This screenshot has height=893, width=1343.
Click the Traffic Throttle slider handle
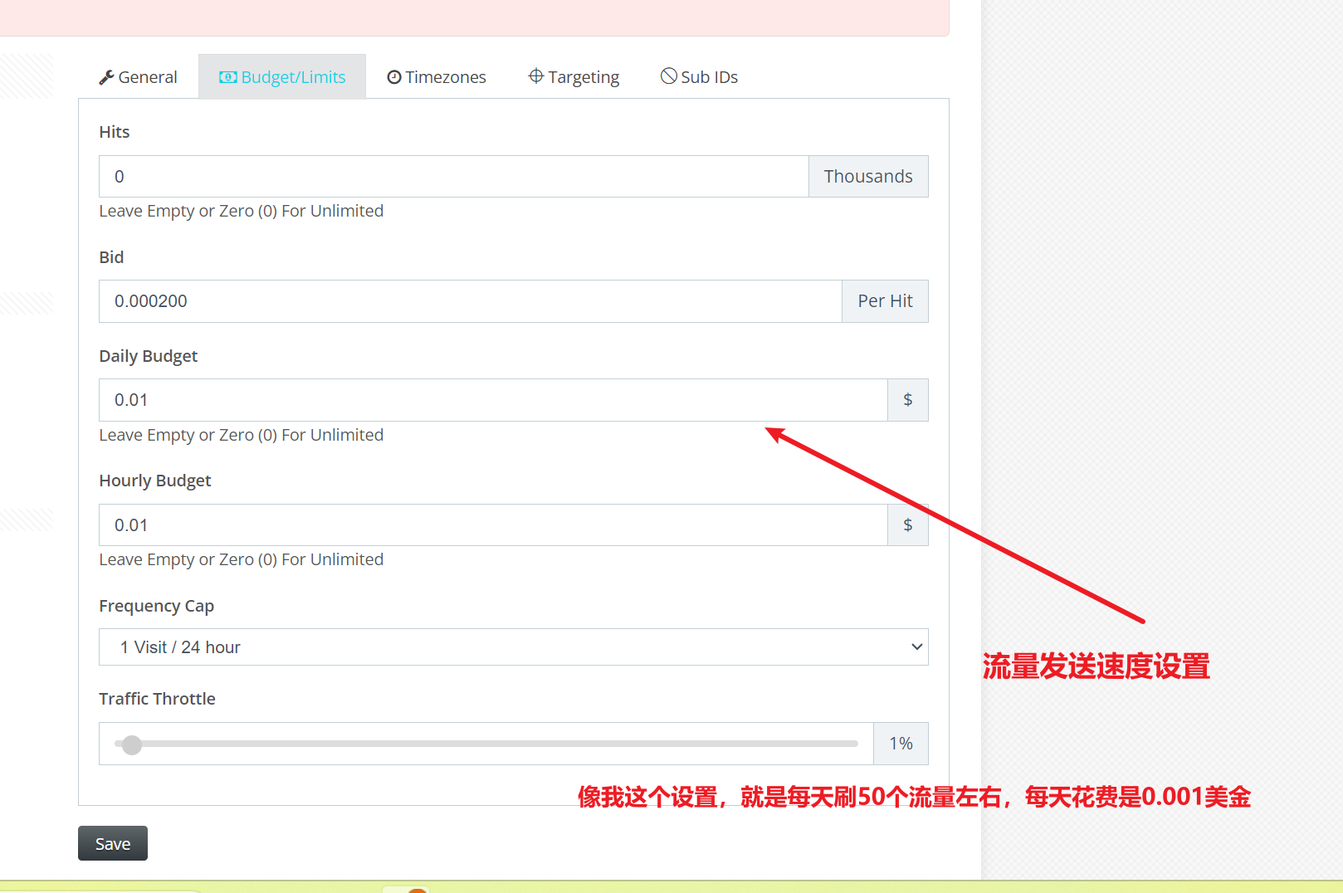(x=132, y=744)
